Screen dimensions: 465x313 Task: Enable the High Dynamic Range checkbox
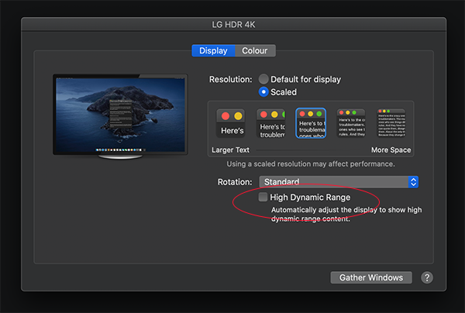point(263,197)
